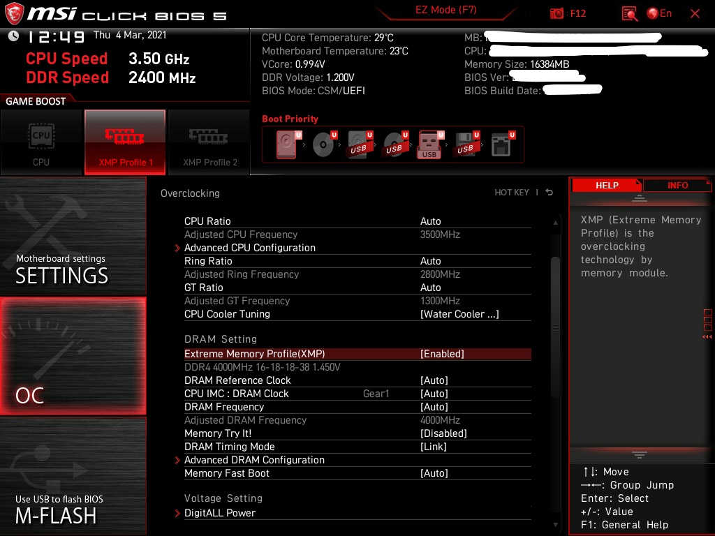Toggle Extreme Memory Profile(XMP) Enabled value
This screenshot has width=715, height=536.
[x=442, y=354]
